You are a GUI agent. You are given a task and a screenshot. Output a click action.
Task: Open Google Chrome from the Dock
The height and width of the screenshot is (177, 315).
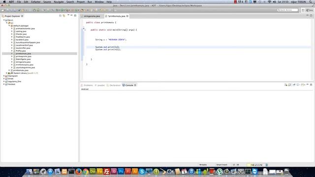click(85, 172)
